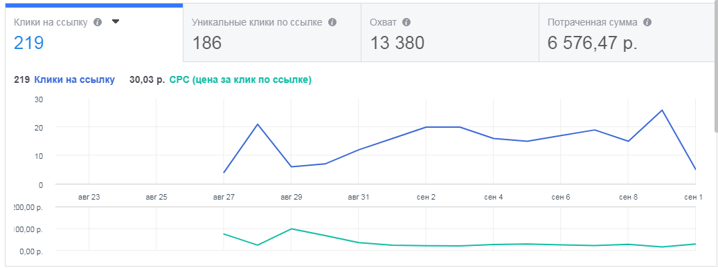
Task: Click the y-axis label 20 on clicks chart
Action: pos(39,128)
